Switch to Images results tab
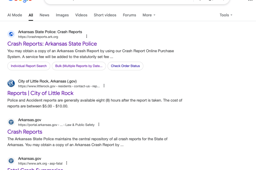 (62, 15)
